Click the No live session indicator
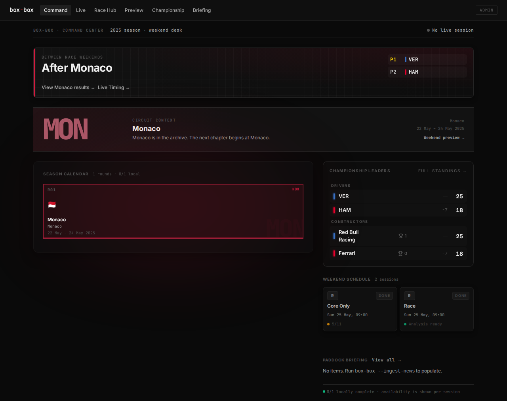The width and height of the screenshot is (507, 401). click(x=450, y=30)
